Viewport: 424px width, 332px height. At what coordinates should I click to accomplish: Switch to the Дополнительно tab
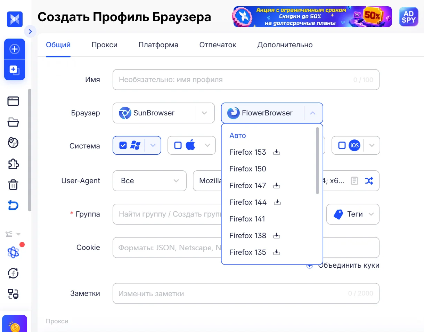(285, 45)
